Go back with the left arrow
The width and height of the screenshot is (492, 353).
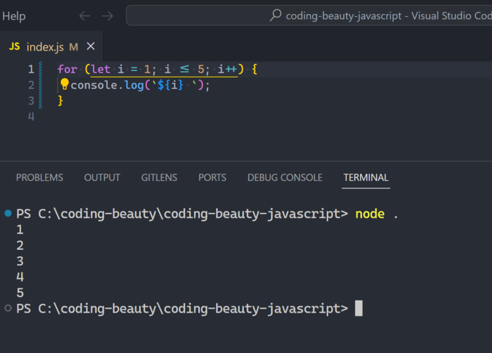click(x=85, y=15)
